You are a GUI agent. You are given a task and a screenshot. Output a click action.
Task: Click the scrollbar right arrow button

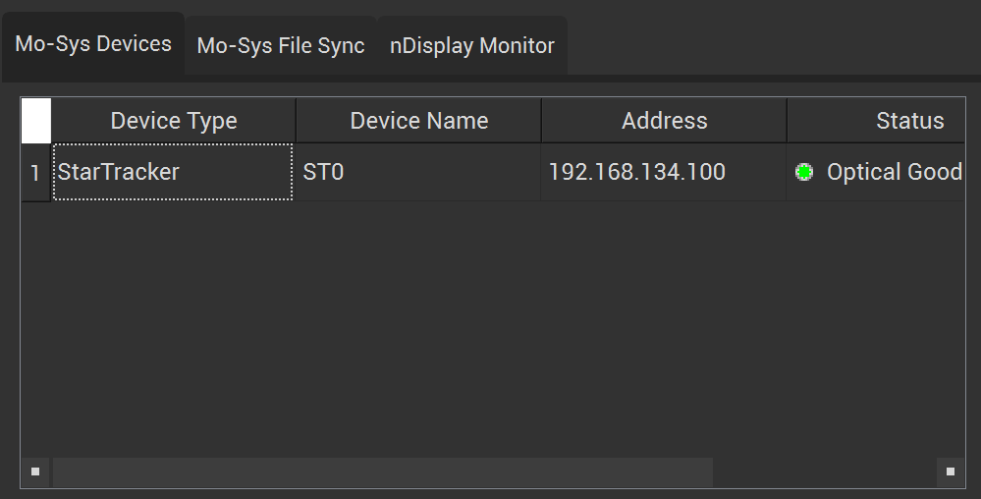(950, 471)
